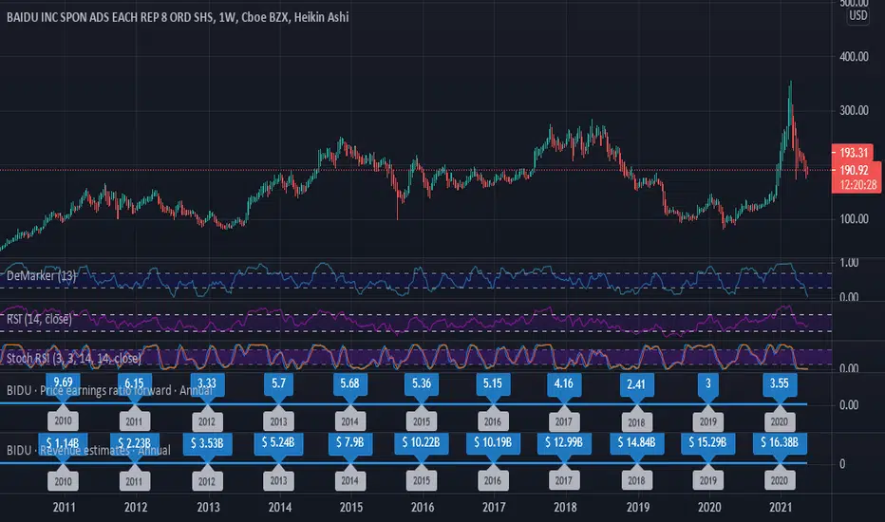Image resolution: width=885 pixels, height=522 pixels.
Task: Click the 3.33 P/E ratio marker
Action: click(x=207, y=383)
